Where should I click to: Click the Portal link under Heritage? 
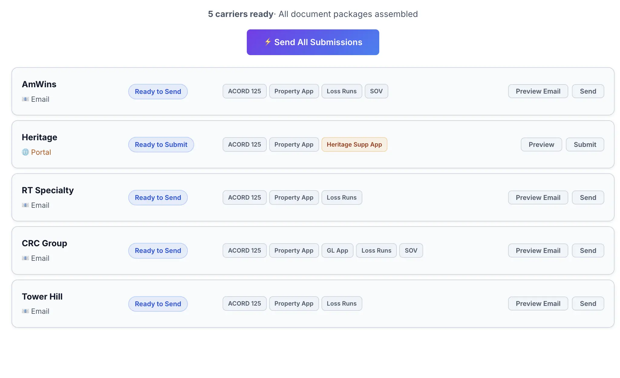coord(41,152)
